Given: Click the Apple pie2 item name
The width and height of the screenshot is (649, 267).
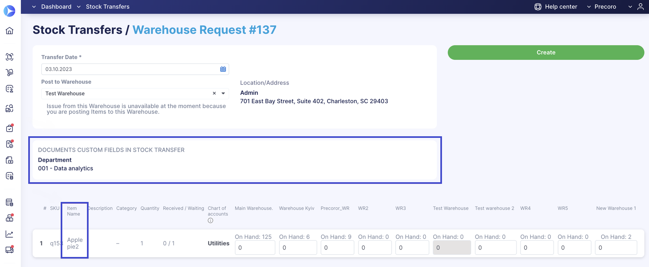Looking at the screenshot, I should tap(75, 243).
